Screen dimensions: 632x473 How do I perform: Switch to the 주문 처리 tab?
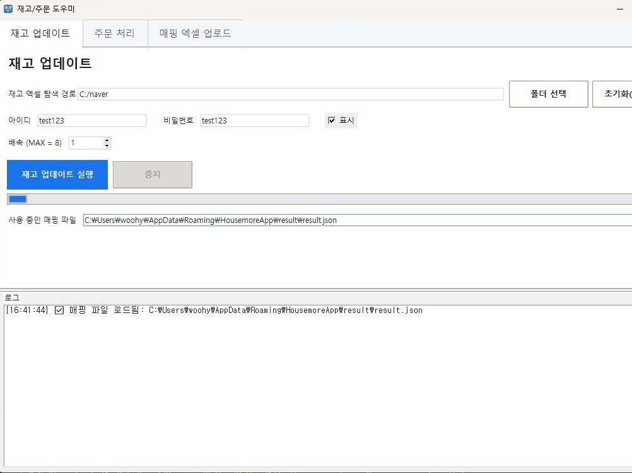pos(114,34)
